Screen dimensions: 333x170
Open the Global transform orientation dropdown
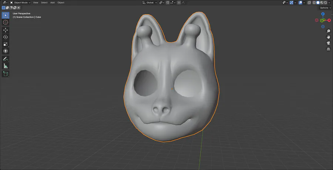point(150,3)
